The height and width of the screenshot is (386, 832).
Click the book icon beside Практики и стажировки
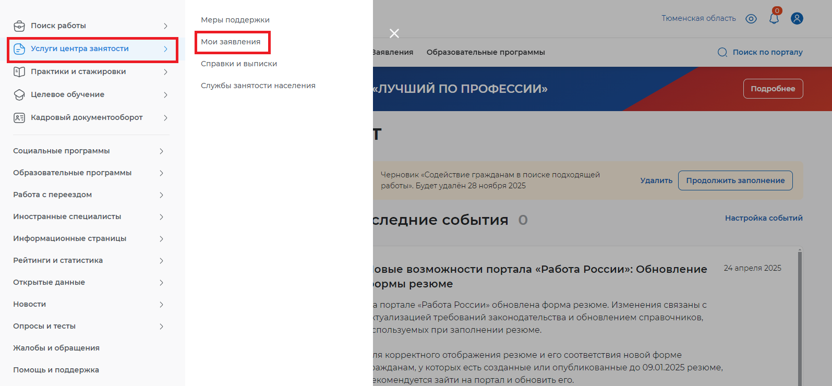(19, 71)
